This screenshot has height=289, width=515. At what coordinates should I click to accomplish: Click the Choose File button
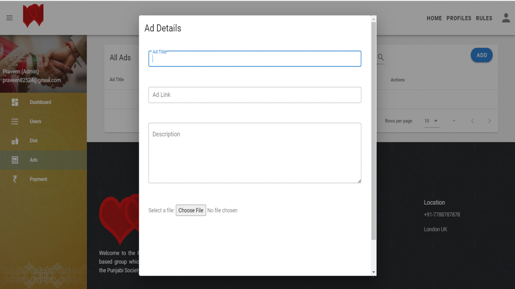point(191,210)
